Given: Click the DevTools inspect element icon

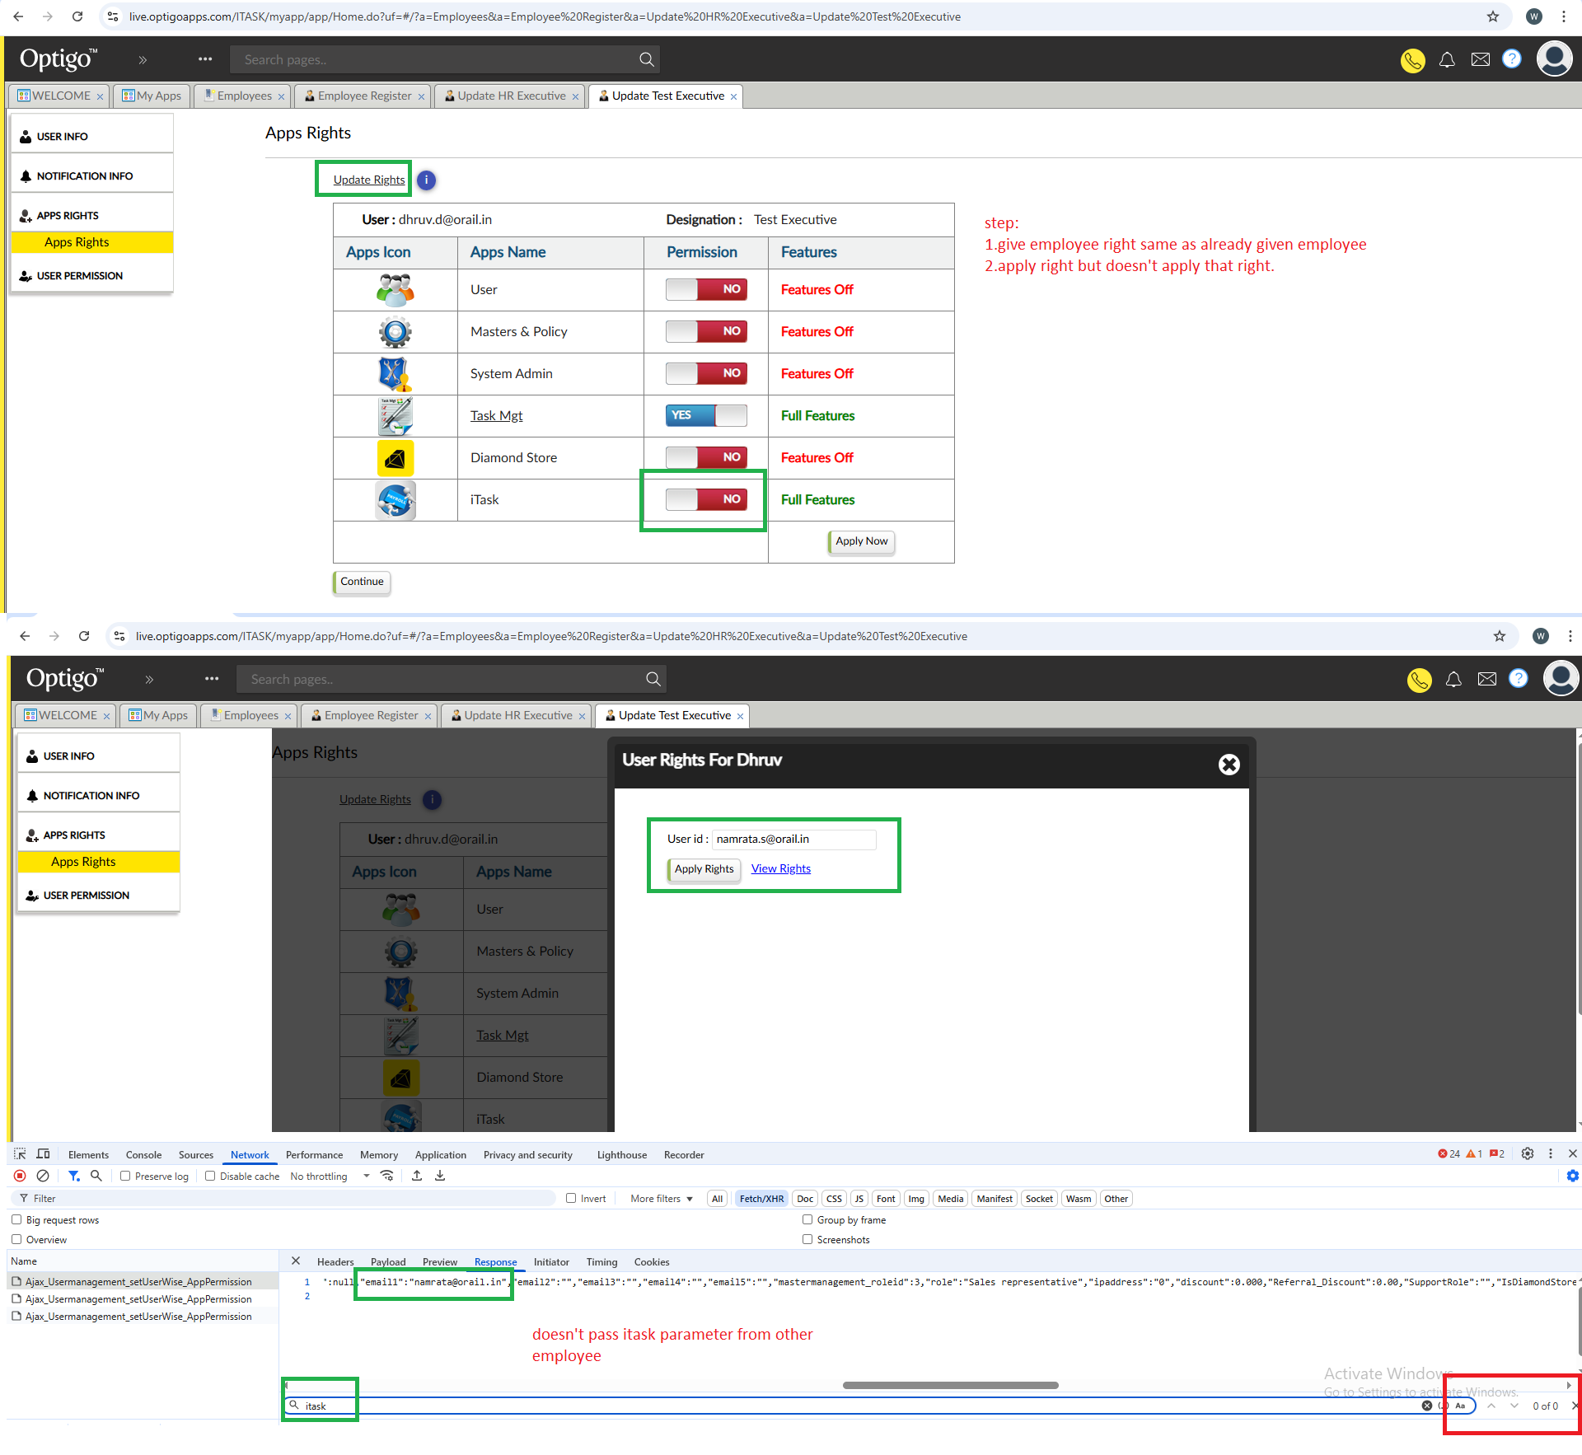Looking at the screenshot, I should 20,1153.
